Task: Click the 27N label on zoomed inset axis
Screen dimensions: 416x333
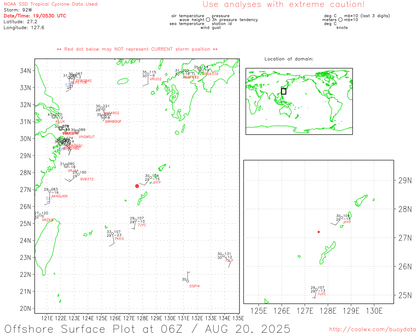Action: point(405,238)
